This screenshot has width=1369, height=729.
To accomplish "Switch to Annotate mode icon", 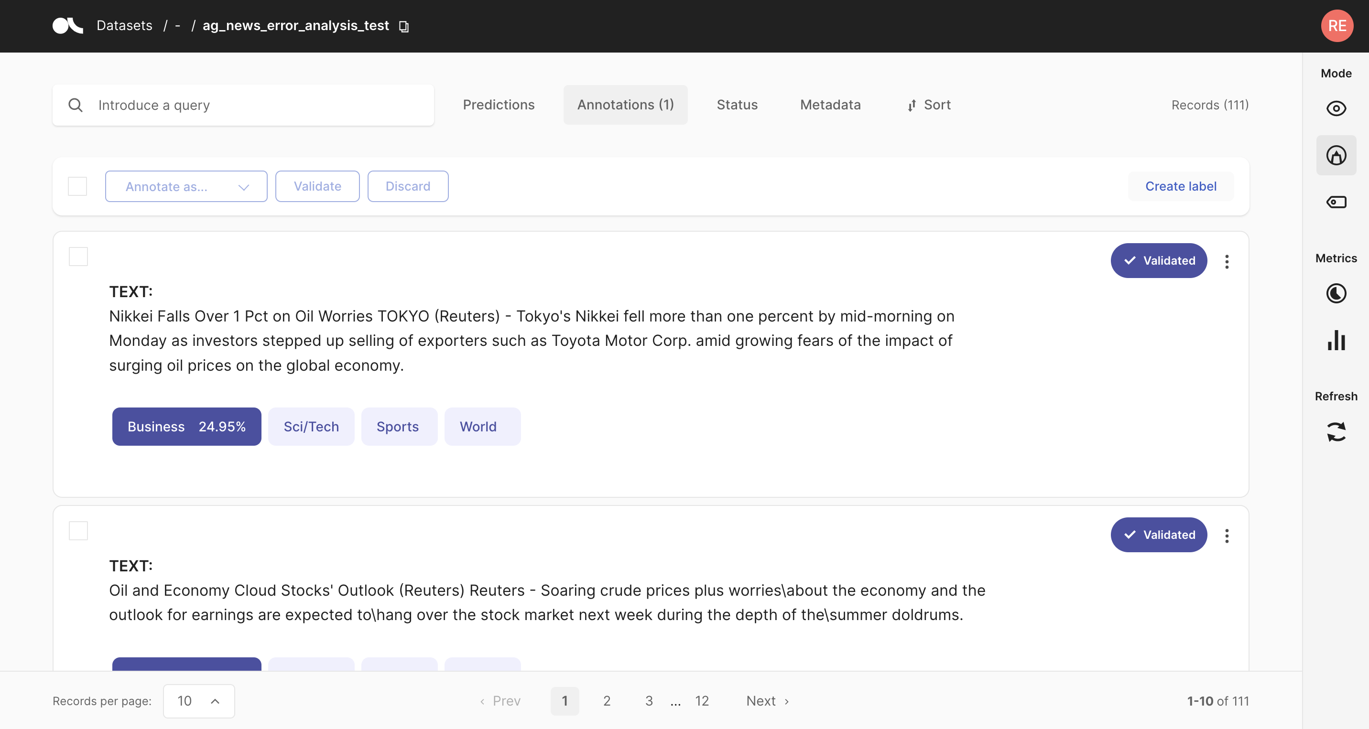I will click(x=1336, y=156).
